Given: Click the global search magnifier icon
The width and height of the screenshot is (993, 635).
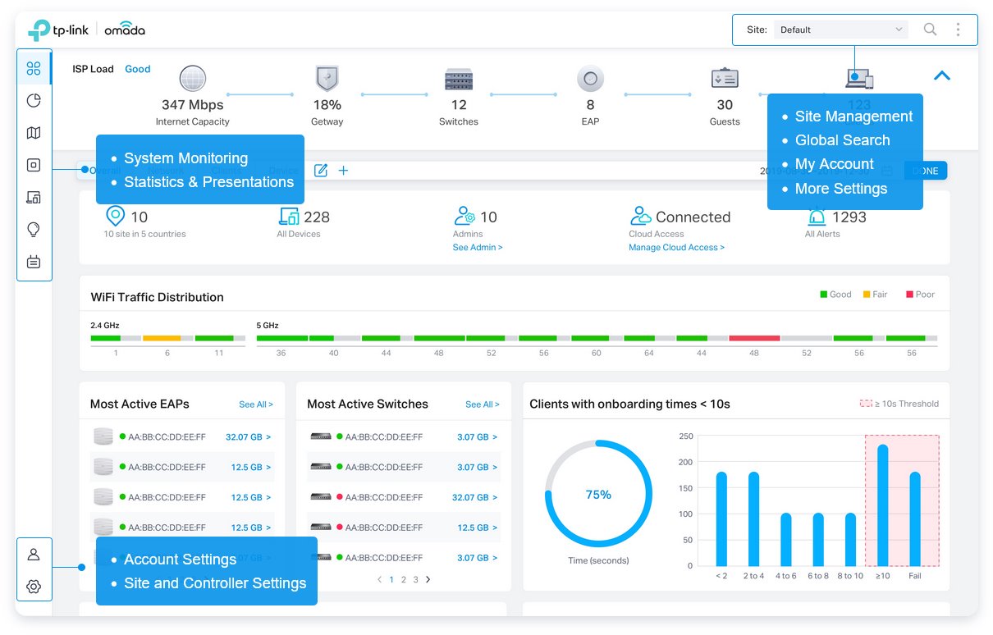Looking at the screenshot, I should coord(930,30).
